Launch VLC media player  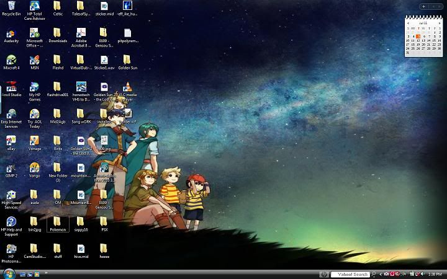pos(127,92)
